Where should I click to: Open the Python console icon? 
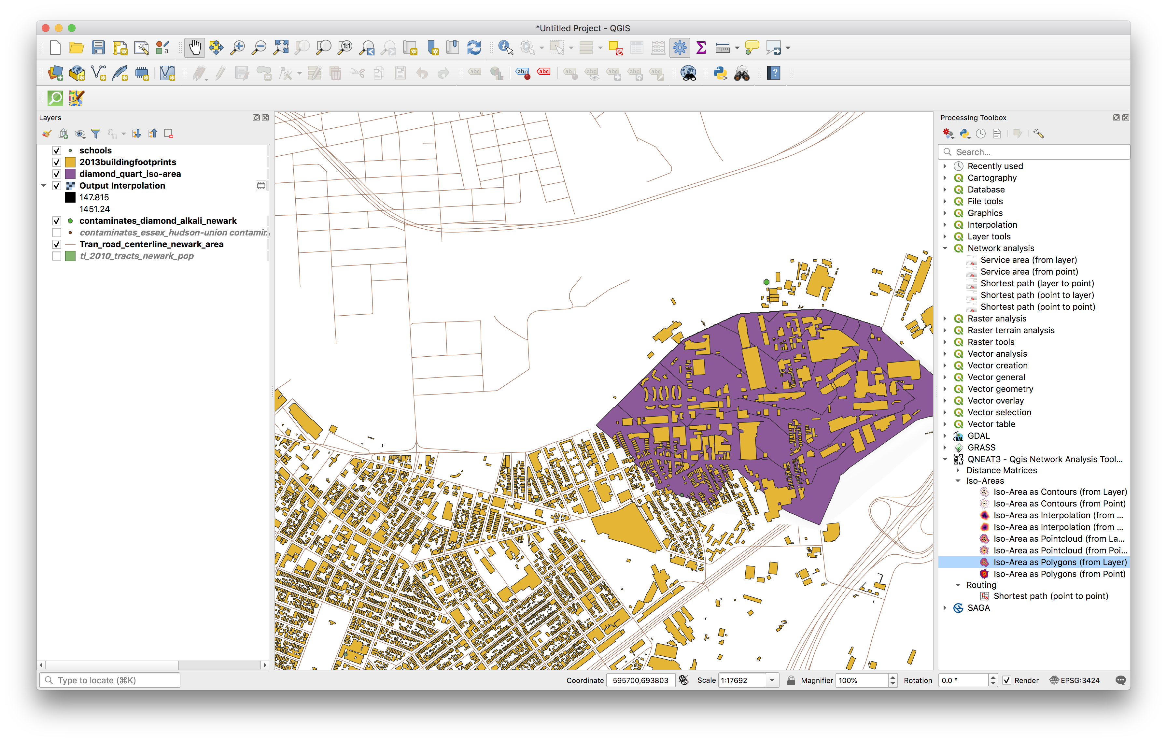(x=720, y=73)
